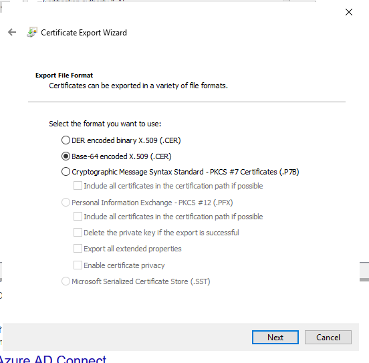Go back using the arrow icon
369x363 pixels.
[12, 32]
